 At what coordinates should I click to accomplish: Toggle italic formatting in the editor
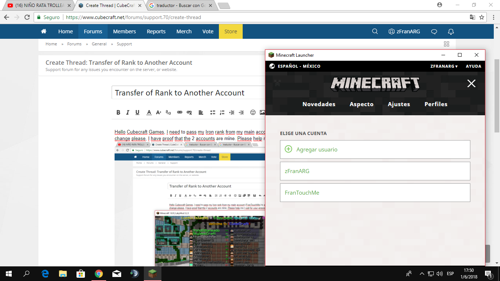[128, 112]
